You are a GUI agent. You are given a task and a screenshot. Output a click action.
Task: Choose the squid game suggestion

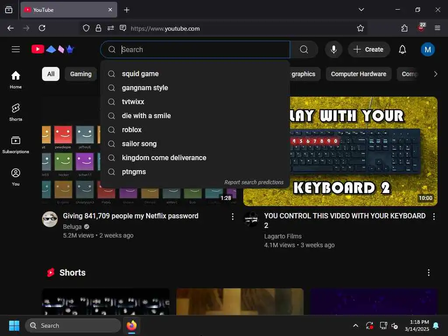pyautogui.click(x=195, y=73)
